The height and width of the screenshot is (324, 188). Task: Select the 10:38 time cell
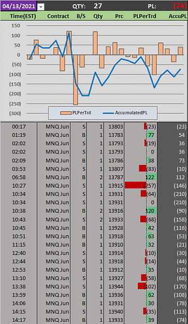click(x=19, y=211)
